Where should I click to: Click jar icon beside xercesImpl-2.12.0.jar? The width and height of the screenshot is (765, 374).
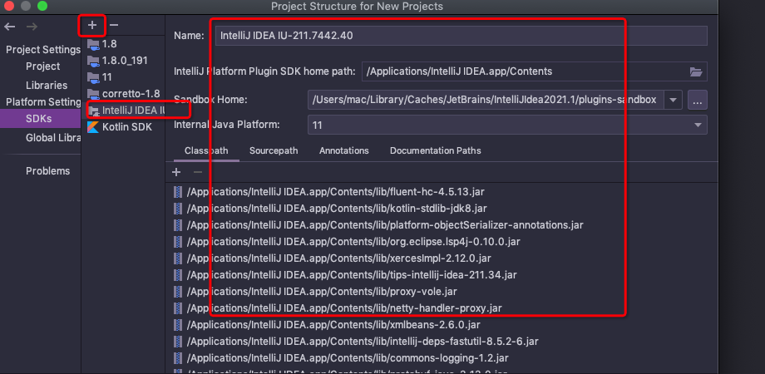pos(177,258)
